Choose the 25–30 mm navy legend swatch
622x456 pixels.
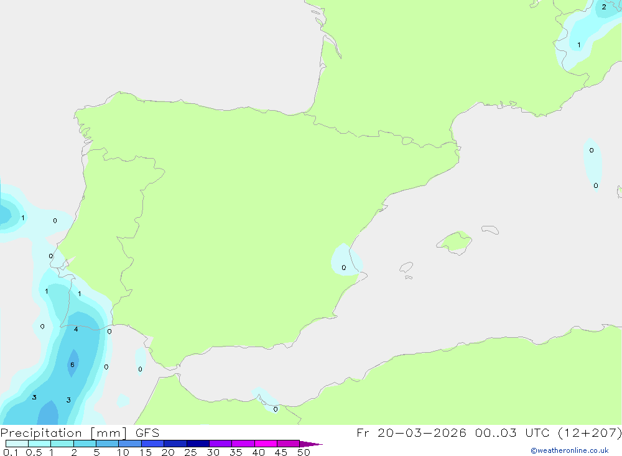click(198, 444)
